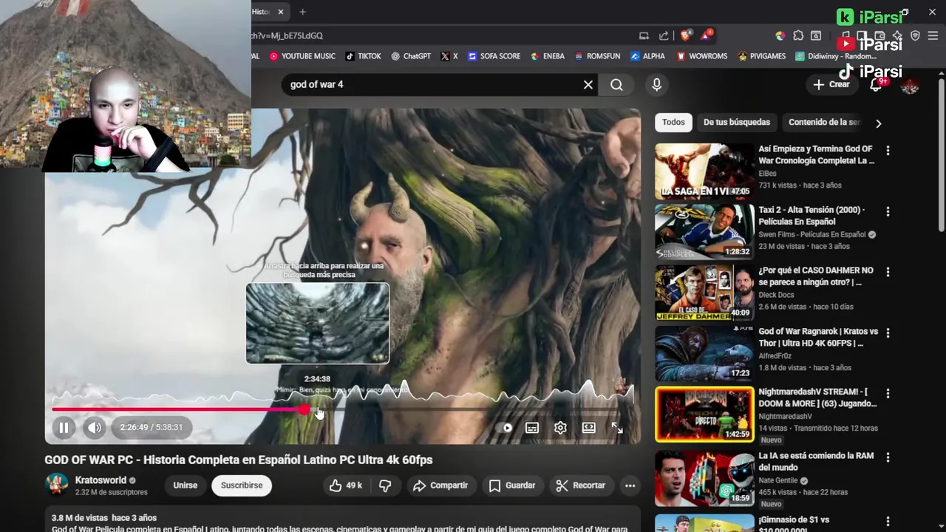Open the CASO DAHMER video title

pos(816,276)
